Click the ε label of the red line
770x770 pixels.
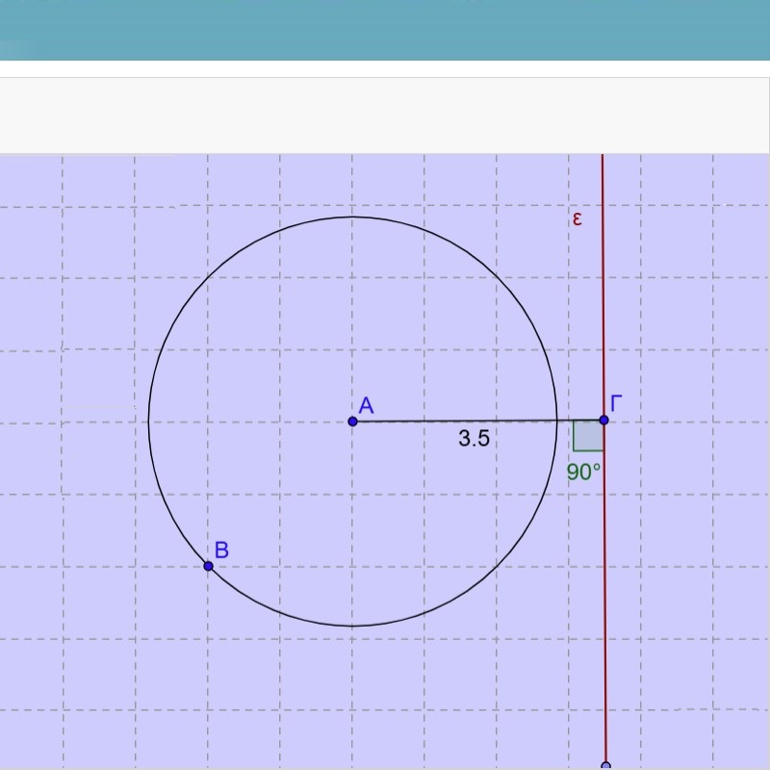577,219
